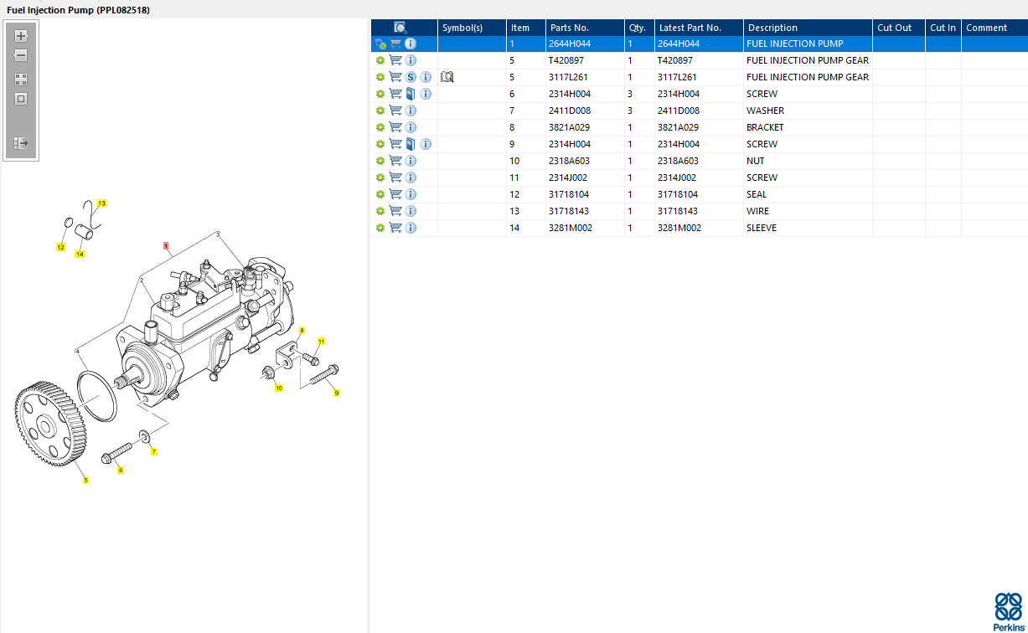The image size is (1028, 633).
Task: Click callout 9 by the long screw
Action: pos(337,393)
